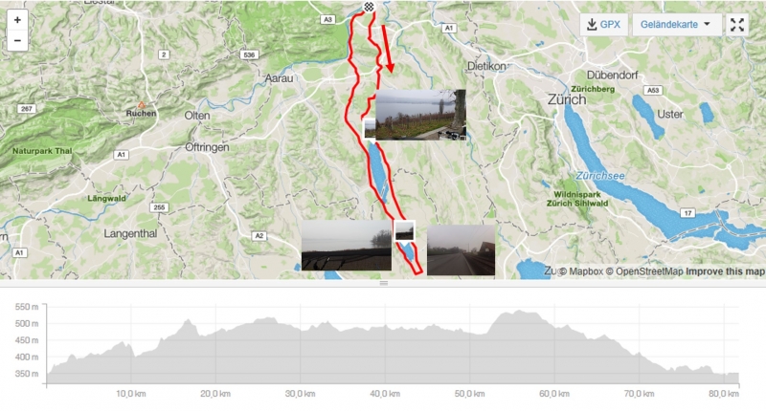This screenshot has height=411, width=766.
Task: Click the Ruchen mountain peak icon
Action: click(141, 104)
